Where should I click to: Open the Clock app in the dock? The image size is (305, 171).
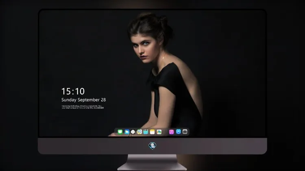tap(133, 132)
